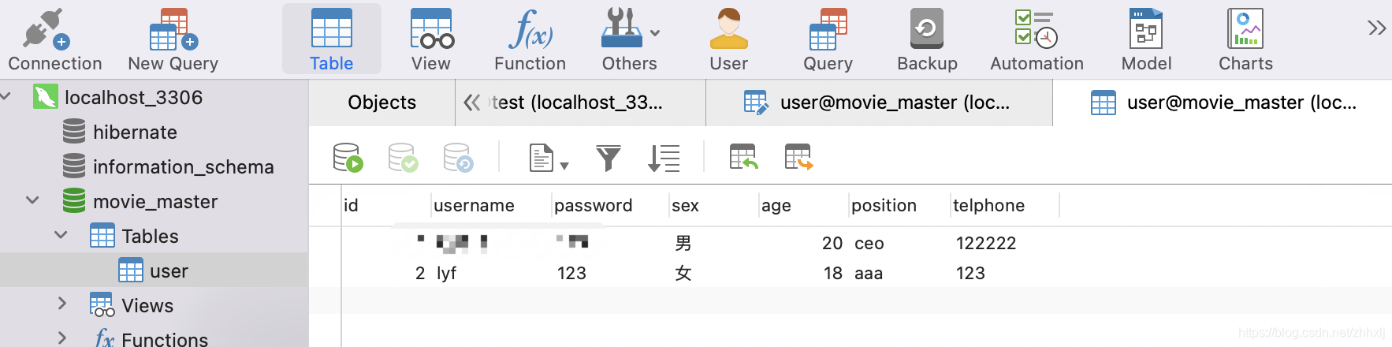Click the begin transaction icon
1392x347 pixels.
click(348, 158)
